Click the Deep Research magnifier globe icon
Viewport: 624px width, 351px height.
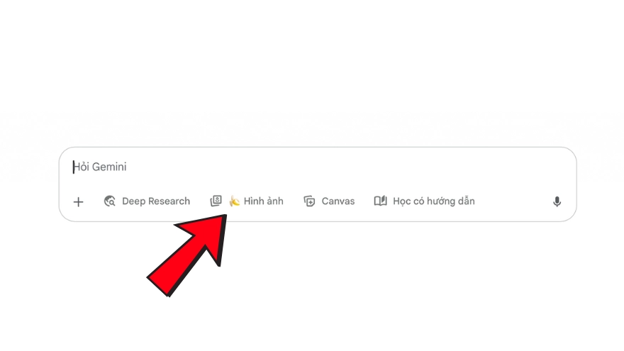(x=110, y=201)
